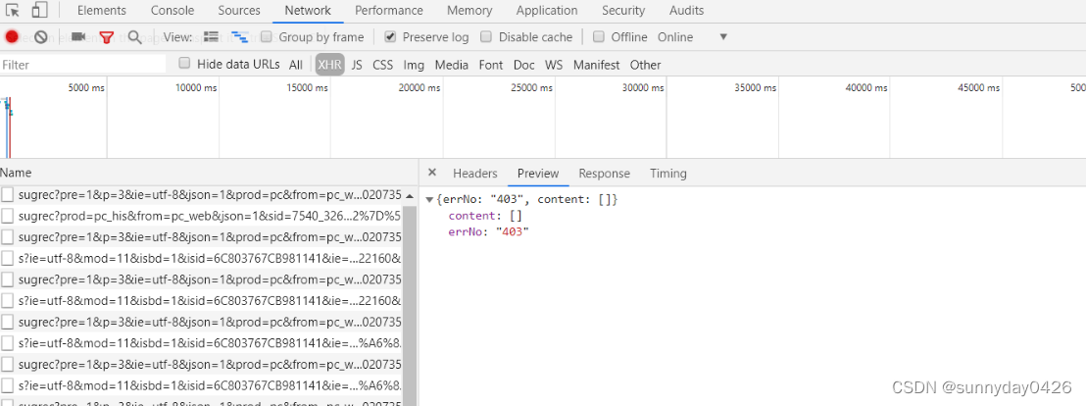
Task: Switch to the Application tab
Action: [x=547, y=11]
